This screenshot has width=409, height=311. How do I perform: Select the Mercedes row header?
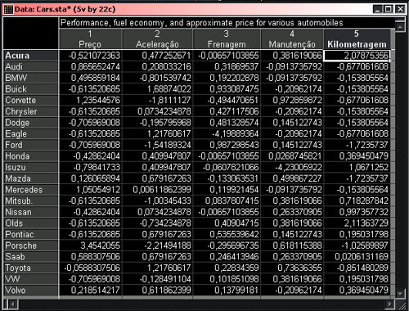[x=31, y=190]
